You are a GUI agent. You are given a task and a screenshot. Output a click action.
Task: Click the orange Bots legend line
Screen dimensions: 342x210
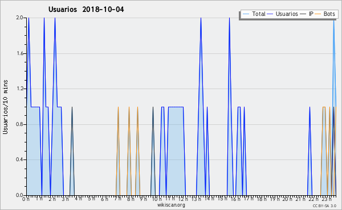[x=318, y=14]
